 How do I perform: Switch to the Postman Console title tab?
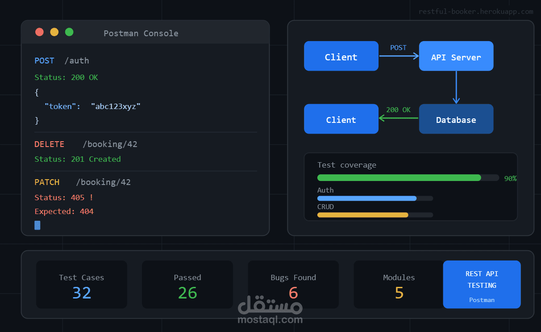[141, 33]
